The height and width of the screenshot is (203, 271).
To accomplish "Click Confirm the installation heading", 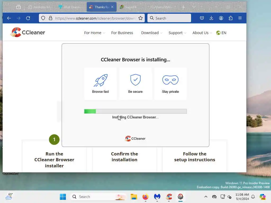I will [124, 157].
